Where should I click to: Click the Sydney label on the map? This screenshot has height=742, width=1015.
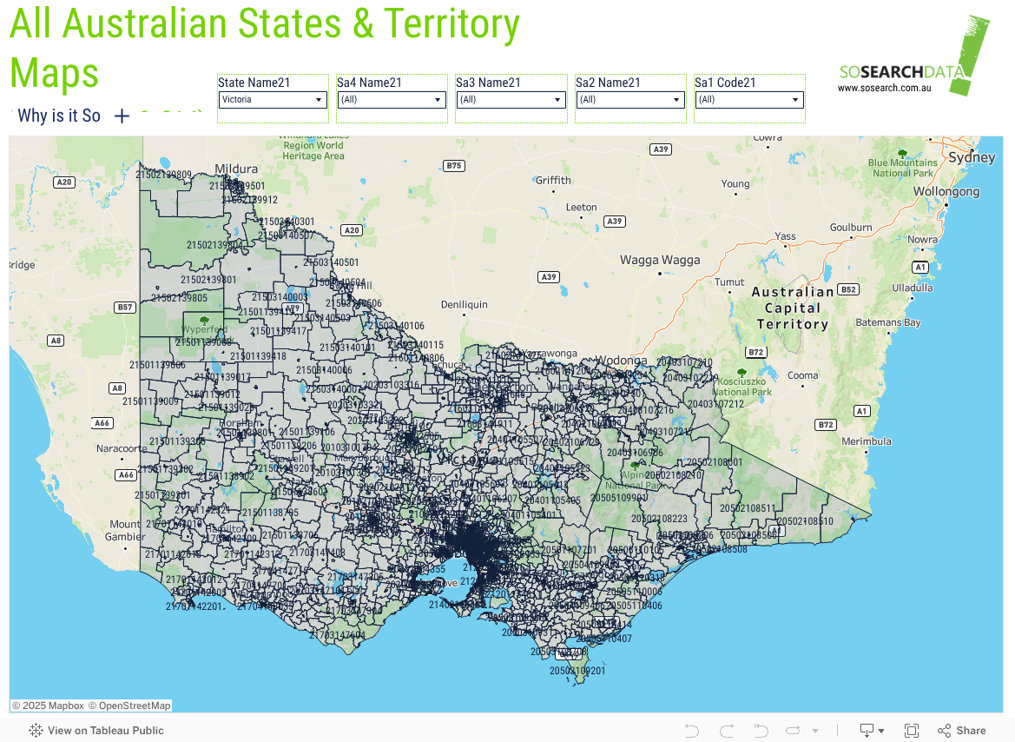[x=972, y=157]
